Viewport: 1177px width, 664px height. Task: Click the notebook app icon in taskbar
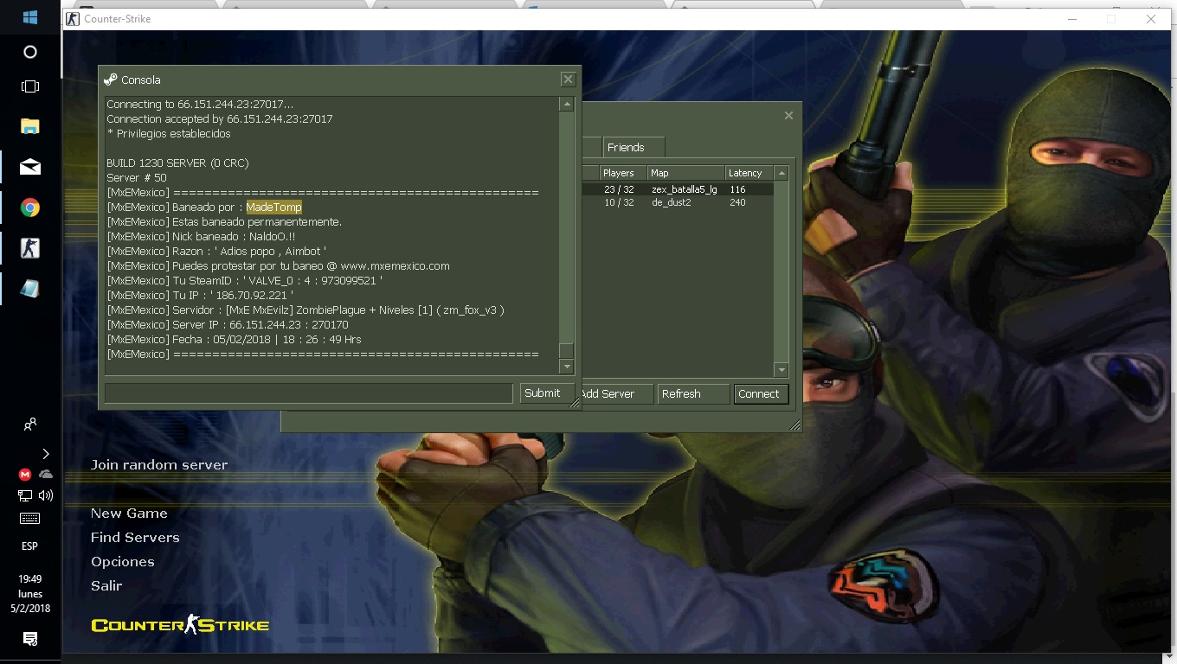(29, 289)
